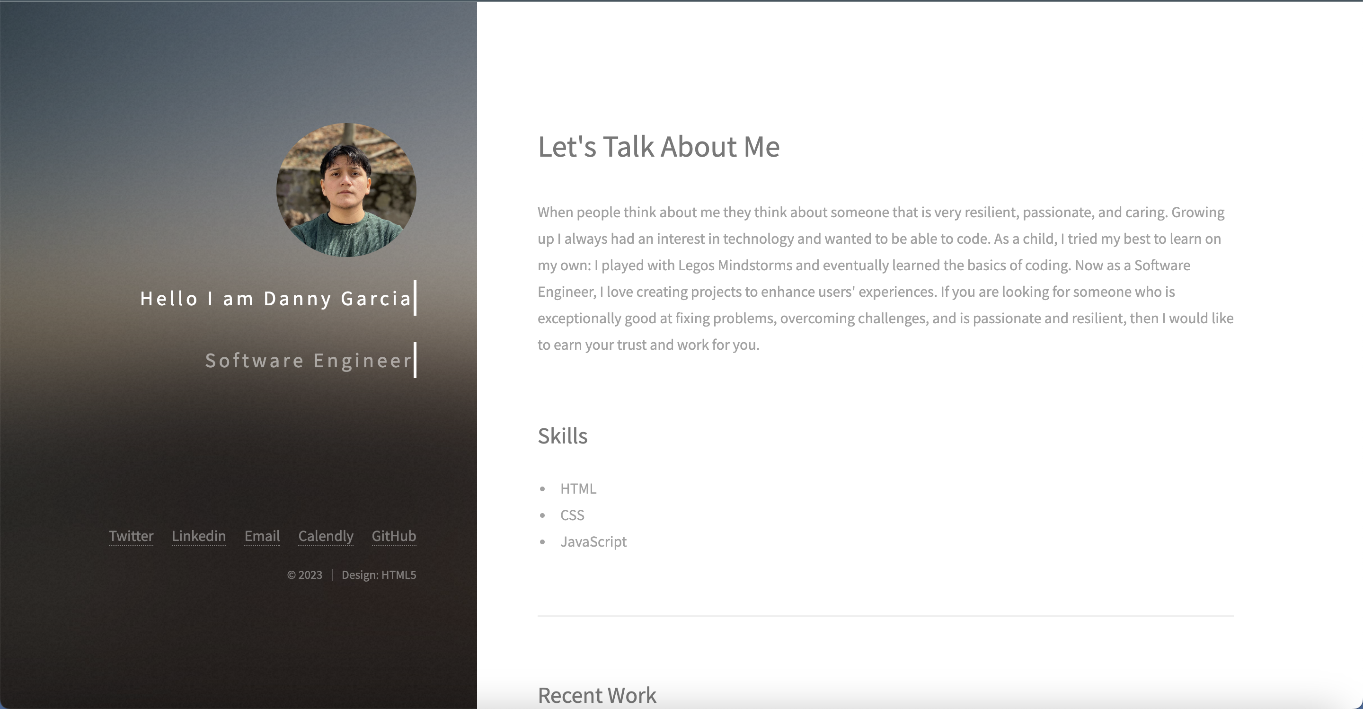Open the Linkedin profile link

tap(198, 536)
